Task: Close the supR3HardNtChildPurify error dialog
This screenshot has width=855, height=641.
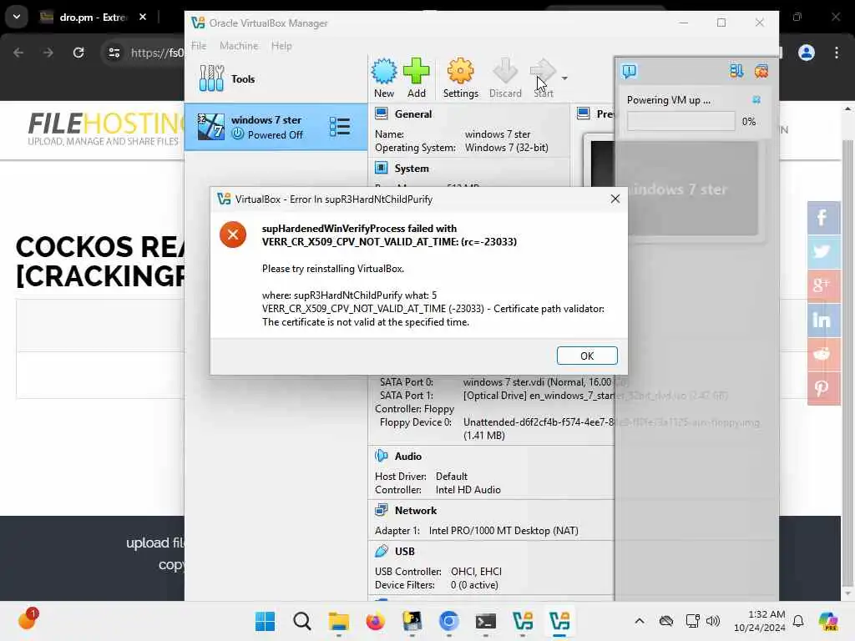Action: 615,199
